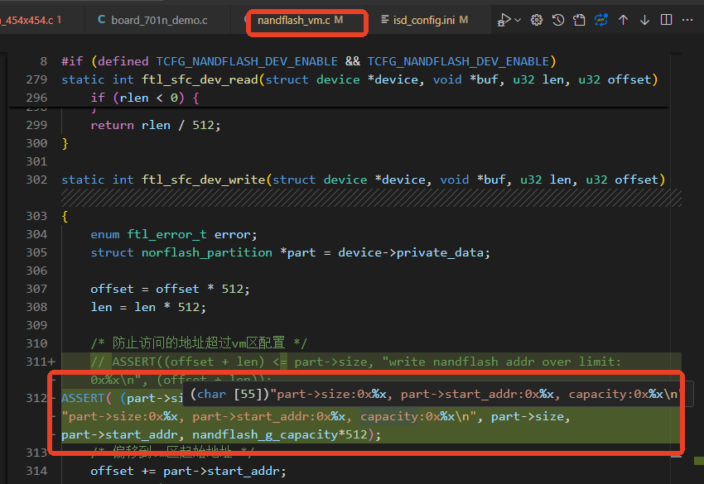Click line number 305 in the gutter
This screenshot has width=704, height=484.
[x=36, y=252]
